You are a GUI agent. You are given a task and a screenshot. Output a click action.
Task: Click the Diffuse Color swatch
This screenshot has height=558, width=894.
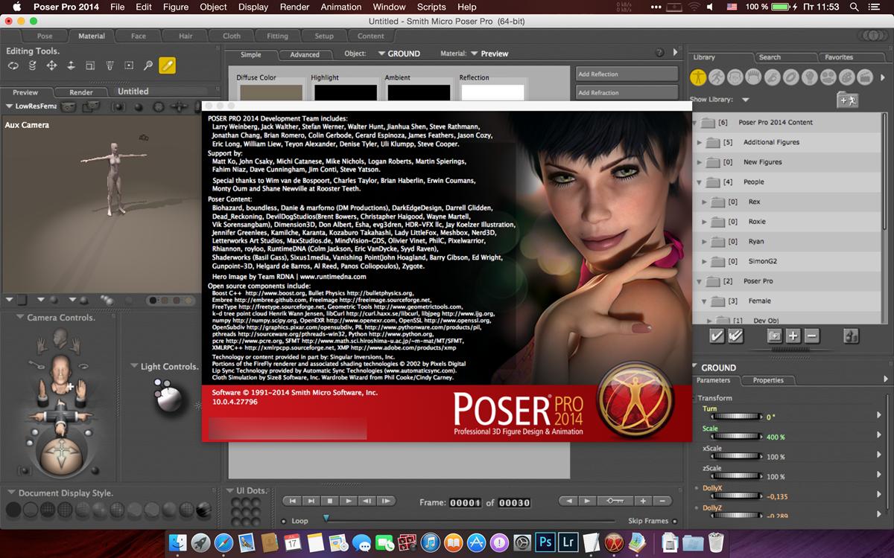pyautogui.click(x=270, y=93)
